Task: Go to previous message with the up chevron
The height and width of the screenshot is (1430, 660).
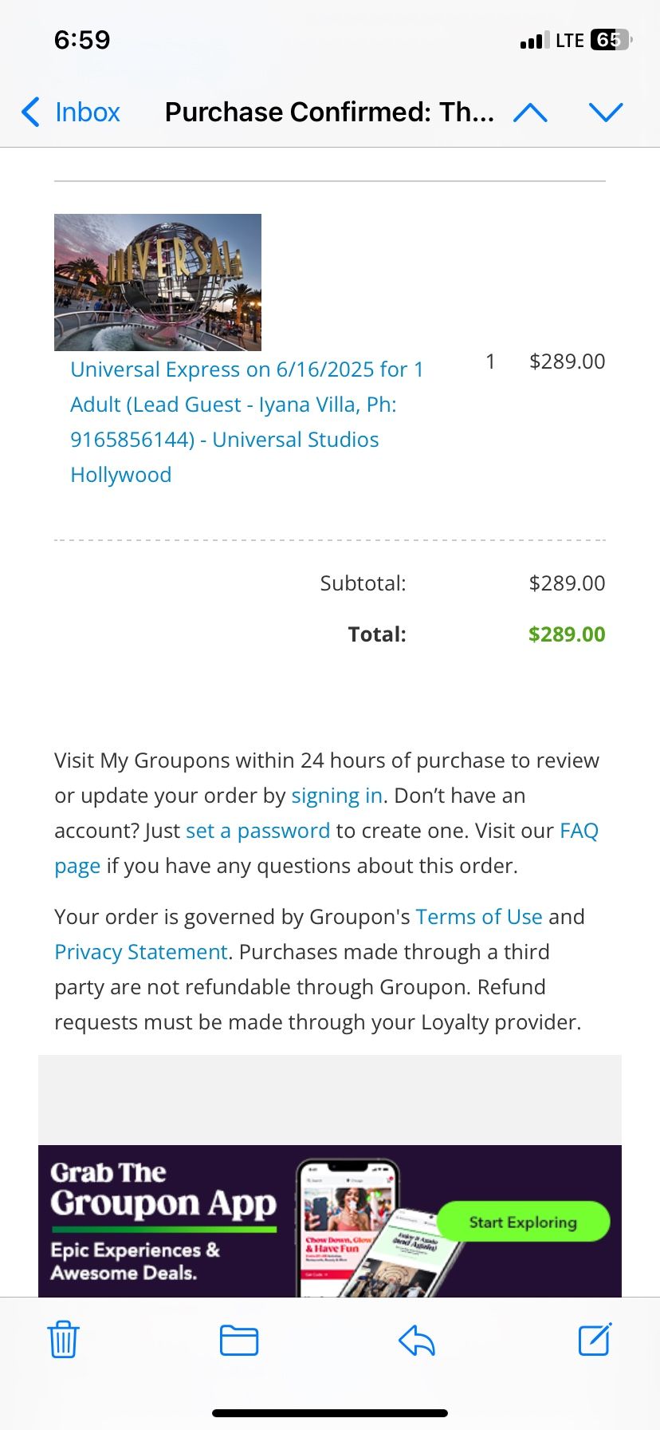Action: (x=531, y=113)
